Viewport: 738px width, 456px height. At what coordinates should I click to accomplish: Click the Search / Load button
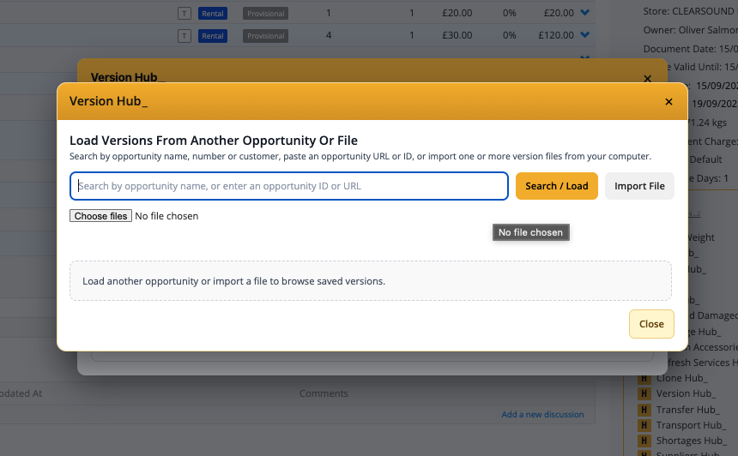click(557, 186)
